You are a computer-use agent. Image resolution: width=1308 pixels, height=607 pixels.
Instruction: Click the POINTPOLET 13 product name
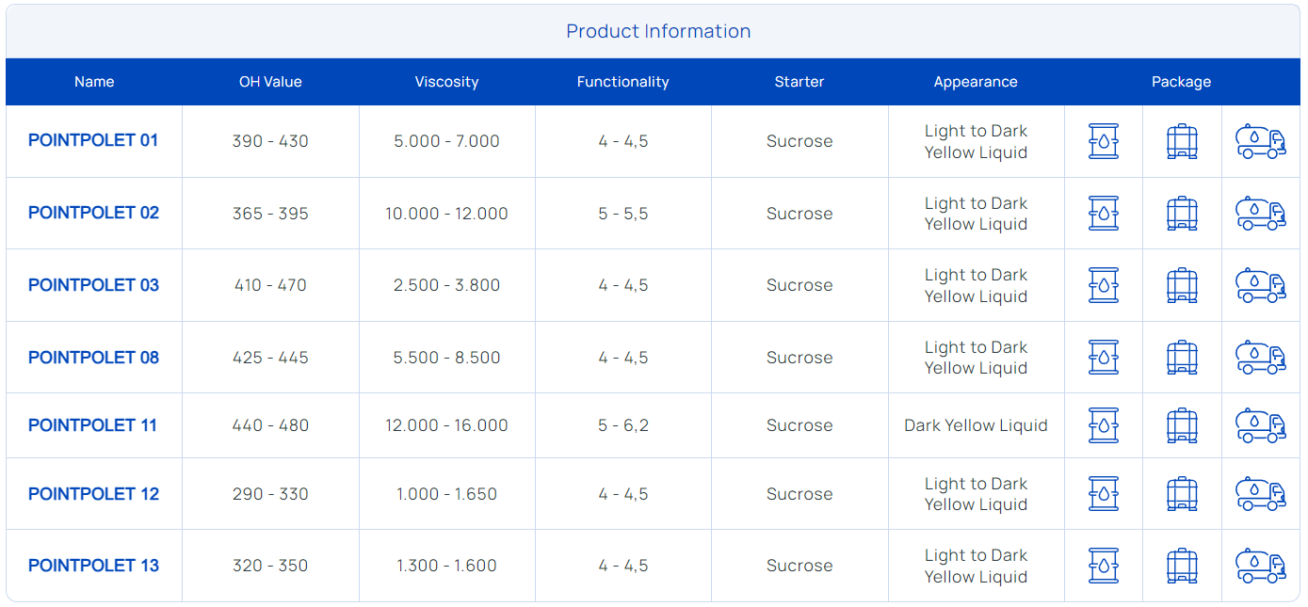click(x=93, y=566)
